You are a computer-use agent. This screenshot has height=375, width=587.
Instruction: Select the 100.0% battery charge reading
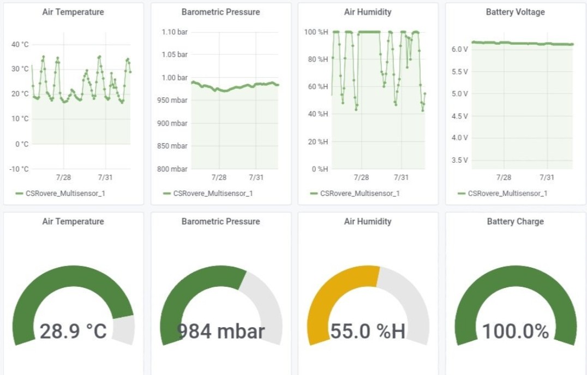pyautogui.click(x=515, y=331)
